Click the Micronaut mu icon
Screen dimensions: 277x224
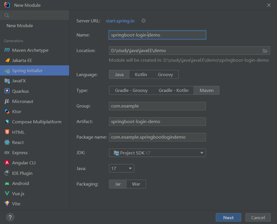7,101
